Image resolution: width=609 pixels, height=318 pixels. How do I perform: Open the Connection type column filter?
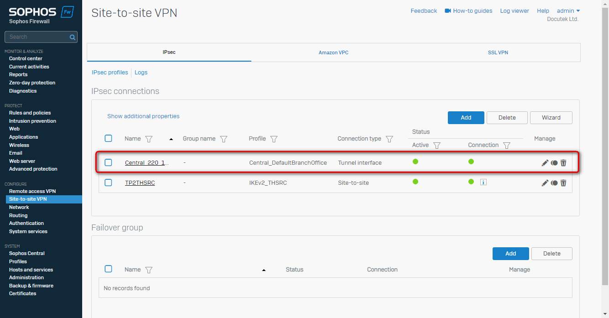[x=389, y=139]
